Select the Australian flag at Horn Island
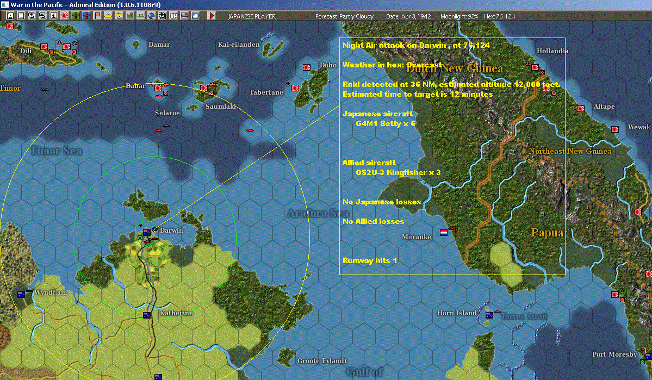This screenshot has width=652, height=380. (489, 315)
